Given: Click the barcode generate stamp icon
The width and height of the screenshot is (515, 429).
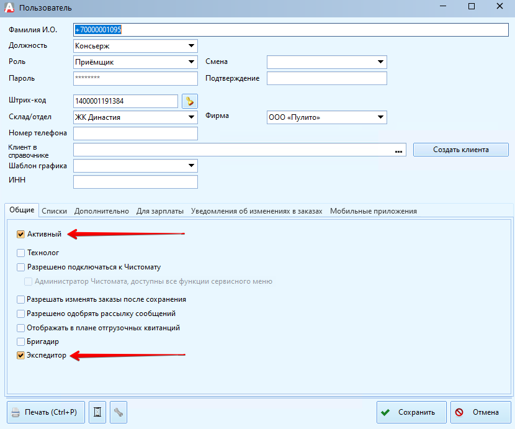Looking at the screenshot, I should pos(189,101).
